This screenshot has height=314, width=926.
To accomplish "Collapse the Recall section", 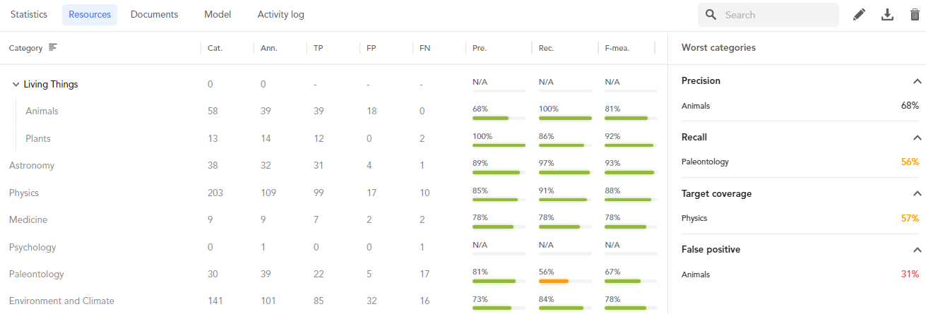I will (917, 138).
